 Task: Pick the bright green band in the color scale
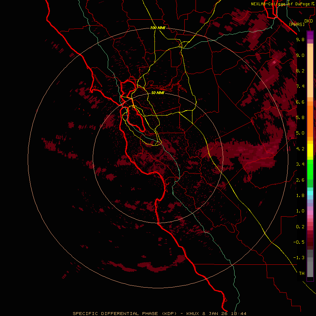[x=310, y=170]
